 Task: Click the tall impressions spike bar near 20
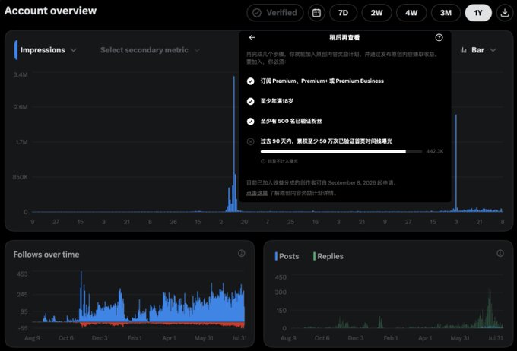pos(234,144)
